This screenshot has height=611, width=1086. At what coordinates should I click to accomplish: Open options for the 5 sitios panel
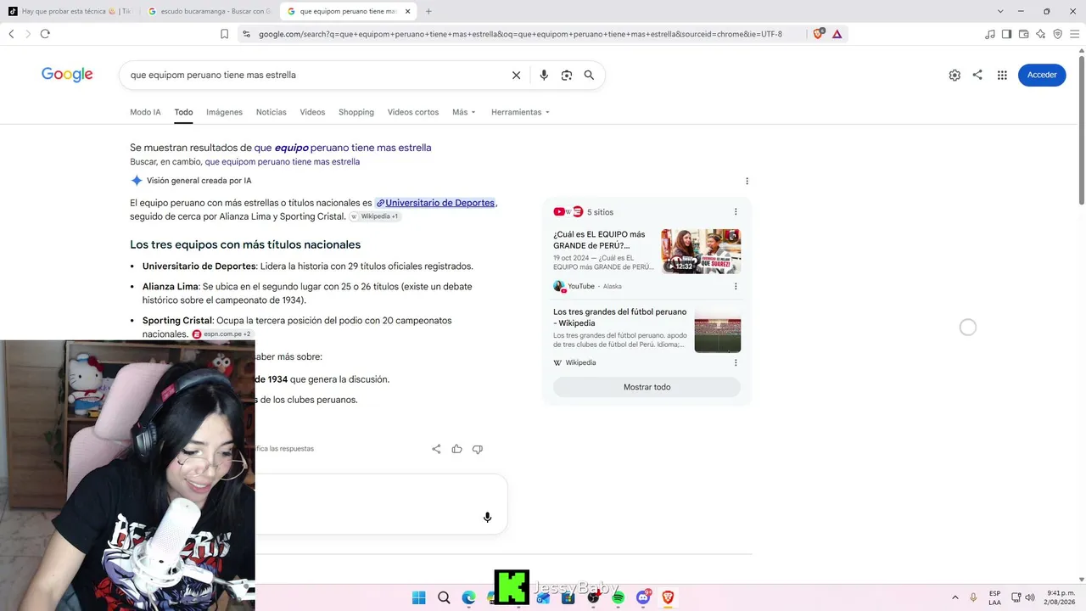click(736, 212)
